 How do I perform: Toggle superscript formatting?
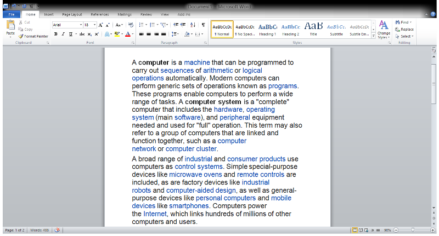coord(97,34)
